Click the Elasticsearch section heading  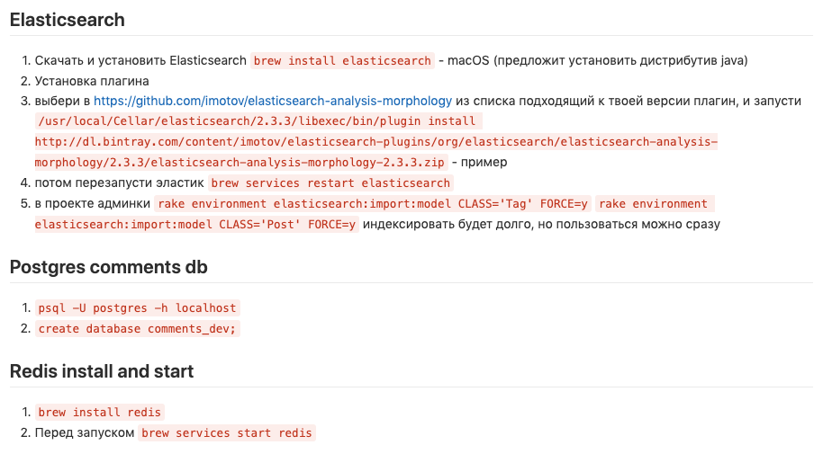pos(68,20)
